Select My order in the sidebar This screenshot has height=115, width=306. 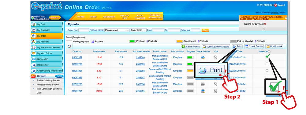47,36
